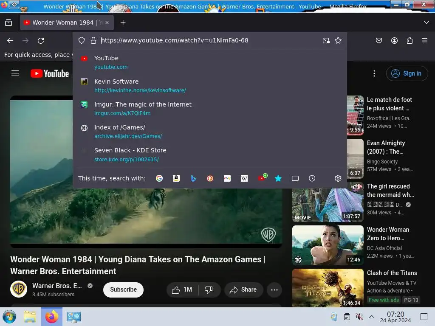Open a new tab with plus button
435x326 pixels.
click(x=123, y=23)
